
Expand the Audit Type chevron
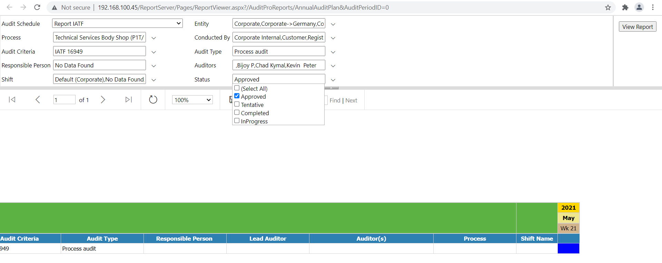333,52
